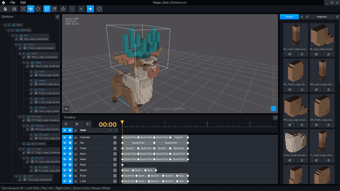Toggle visibility of the Neck track
Viewport: 340px width, 191px height.
(65, 154)
